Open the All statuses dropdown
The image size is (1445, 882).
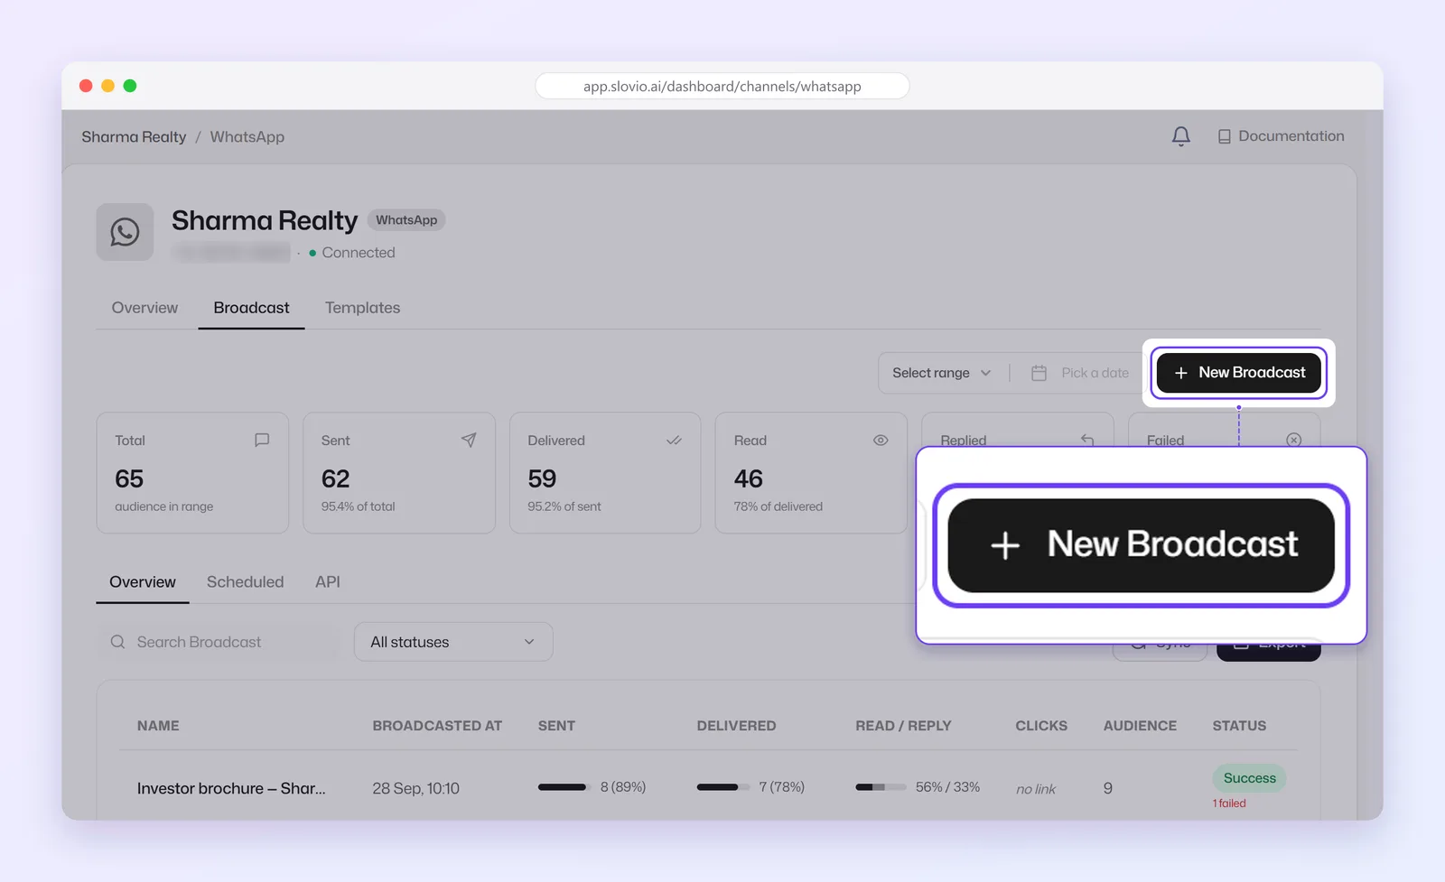453,642
